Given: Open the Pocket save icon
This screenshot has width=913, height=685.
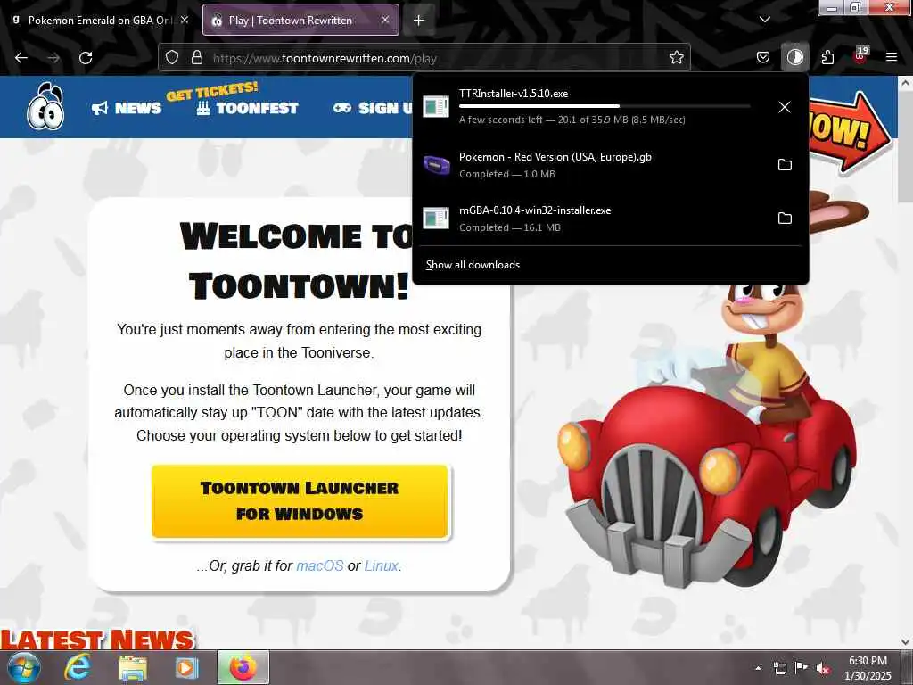Looking at the screenshot, I should click(763, 58).
